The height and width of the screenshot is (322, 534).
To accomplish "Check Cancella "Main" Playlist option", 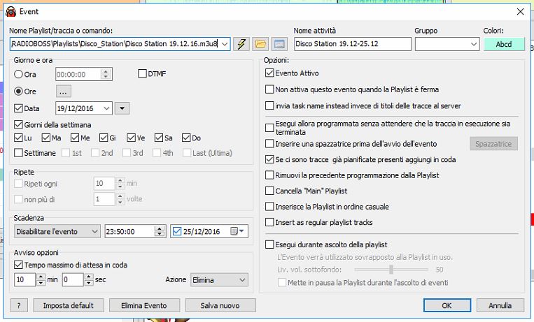I will click(269, 191).
